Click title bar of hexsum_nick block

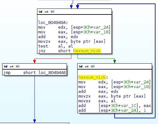point(115,66)
